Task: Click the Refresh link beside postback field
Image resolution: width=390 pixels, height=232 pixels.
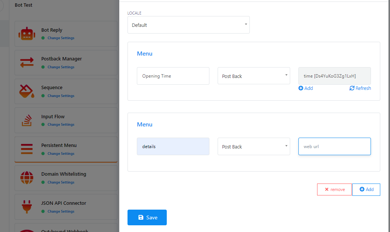Action: click(360, 88)
